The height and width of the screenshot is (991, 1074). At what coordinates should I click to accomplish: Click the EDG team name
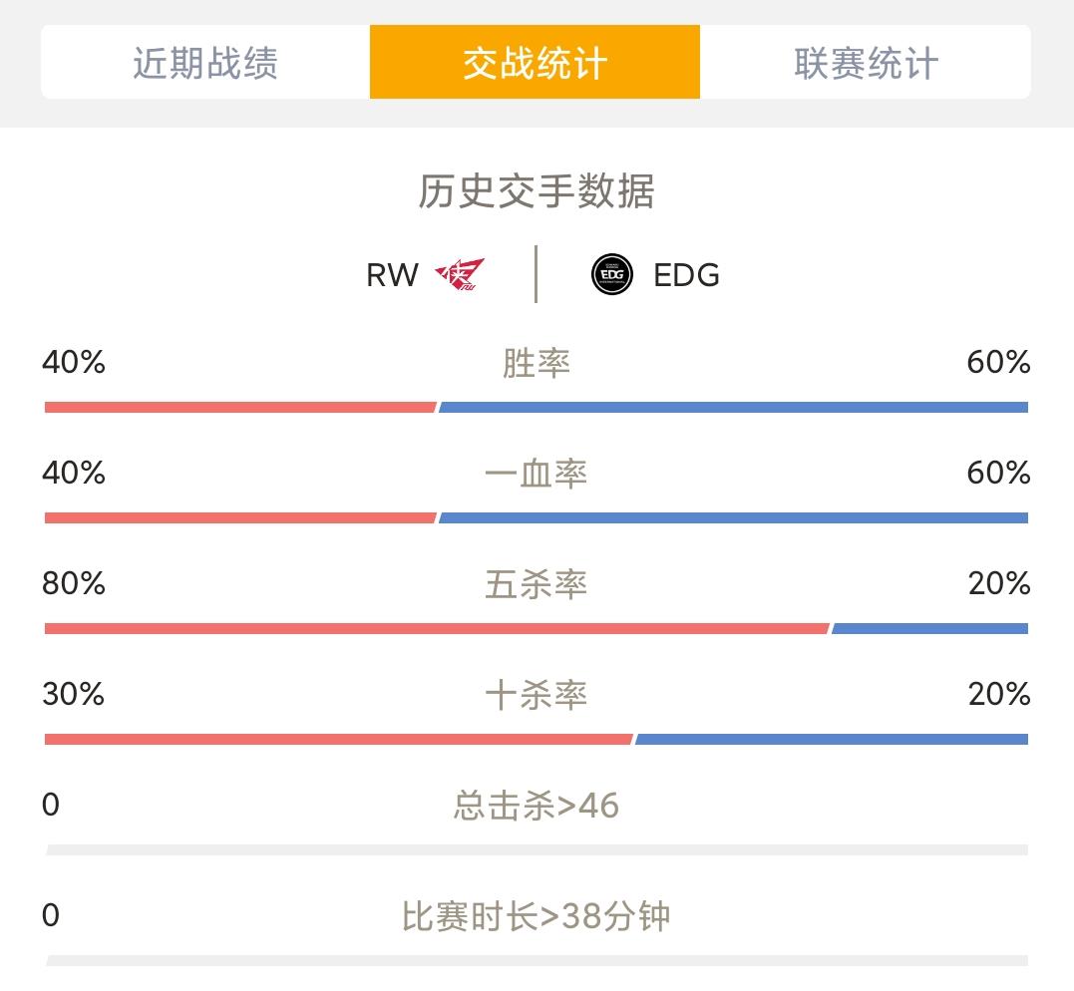coord(686,275)
